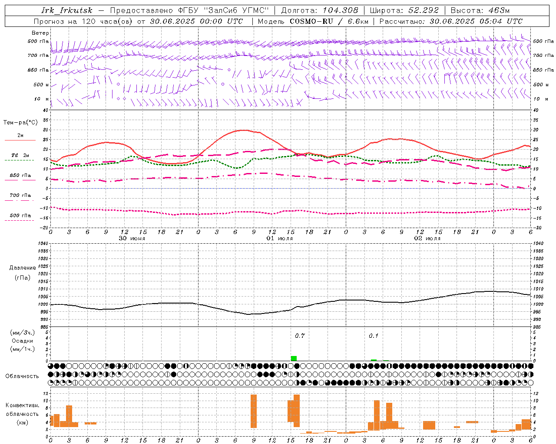Click the dotted pink line sample under 500 гПа legend
Screen dimensions: 556x444
point(20,220)
